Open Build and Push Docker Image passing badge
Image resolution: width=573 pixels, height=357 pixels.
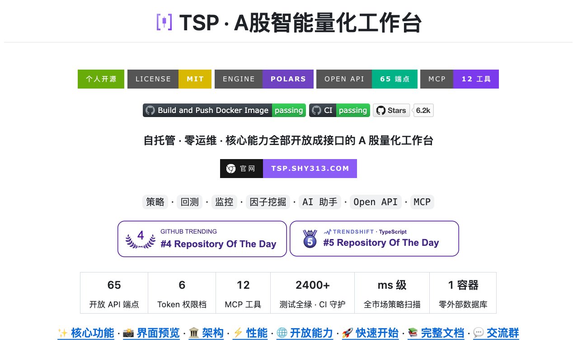tap(224, 110)
